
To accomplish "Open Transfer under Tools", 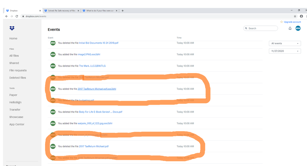I will click(x=15, y=110).
